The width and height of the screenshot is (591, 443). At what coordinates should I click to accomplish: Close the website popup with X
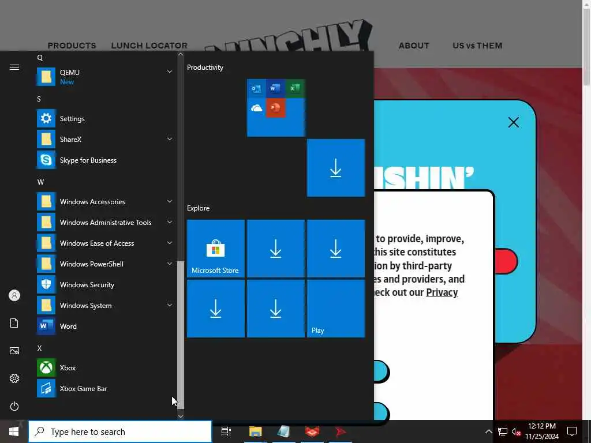pos(513,122)
